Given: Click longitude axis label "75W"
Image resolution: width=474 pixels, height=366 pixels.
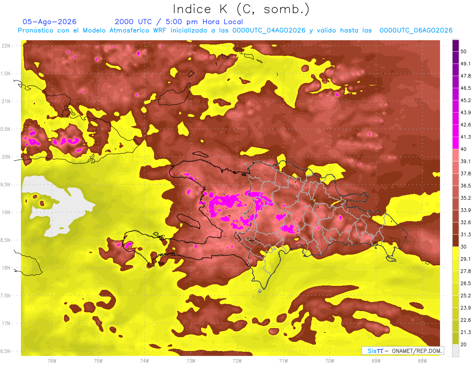Looking at the screenshot, I should tap(98, 360).
